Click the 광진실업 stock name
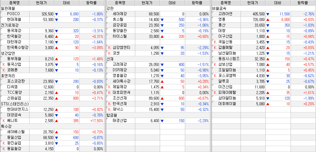 (14, 143)
